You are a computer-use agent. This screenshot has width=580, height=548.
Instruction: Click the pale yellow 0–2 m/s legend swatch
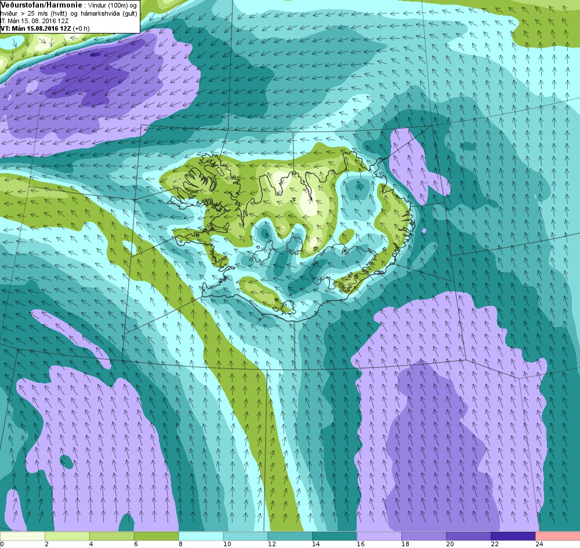(23, 536)
